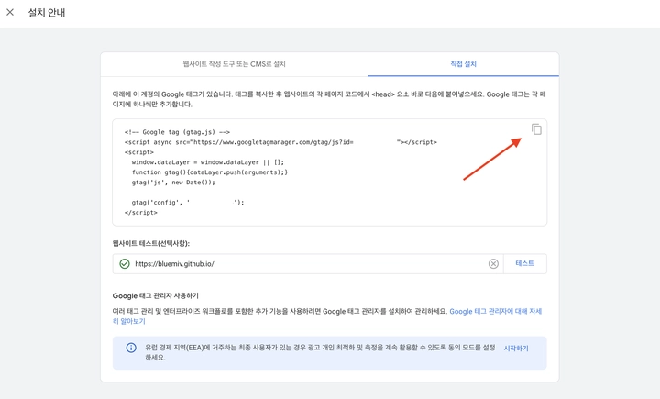The width and height of the screenshot is (660, 399).
Task: Select the 직접 설치 tab
Action: pos(464,64)
